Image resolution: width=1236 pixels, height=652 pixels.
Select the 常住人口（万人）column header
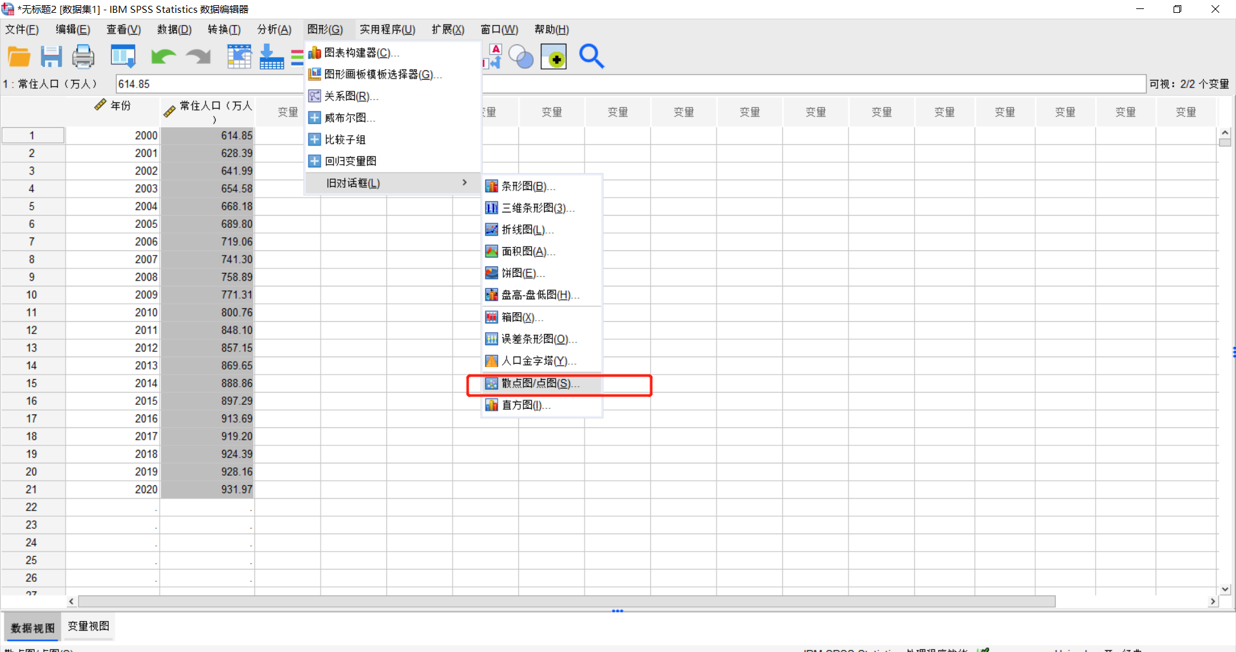click(207, 111)
